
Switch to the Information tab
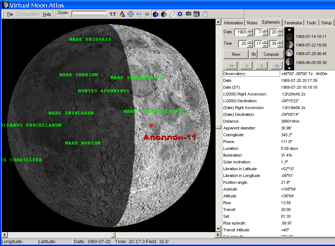tap(233, 23)
